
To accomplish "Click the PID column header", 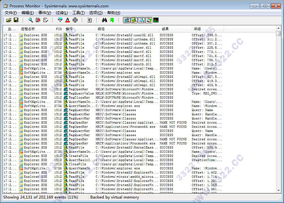I will coord(57,29).
